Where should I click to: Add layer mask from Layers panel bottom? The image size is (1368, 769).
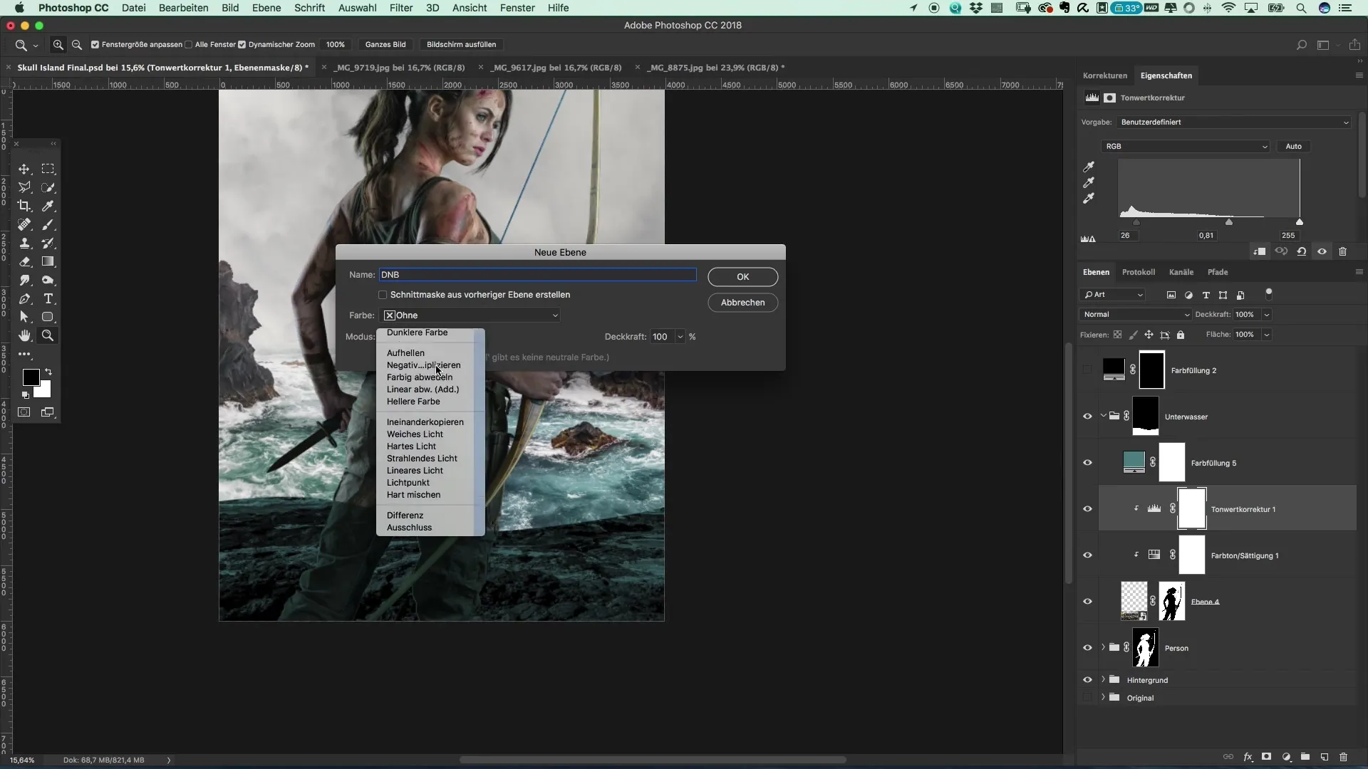(x=1266, y=757)
